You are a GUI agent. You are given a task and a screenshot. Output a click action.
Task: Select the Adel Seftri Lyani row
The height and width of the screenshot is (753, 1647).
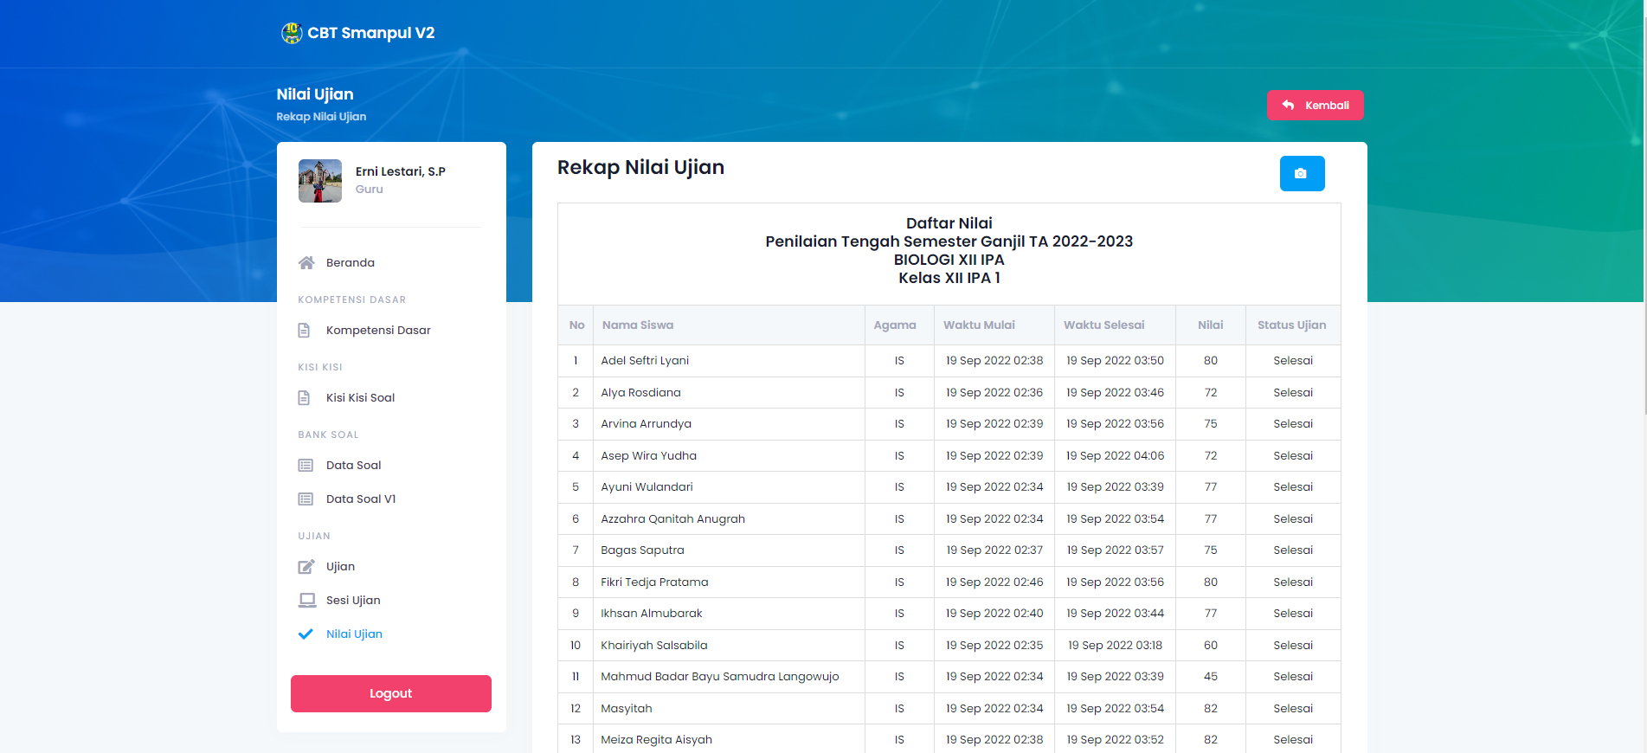click(645, 361)
